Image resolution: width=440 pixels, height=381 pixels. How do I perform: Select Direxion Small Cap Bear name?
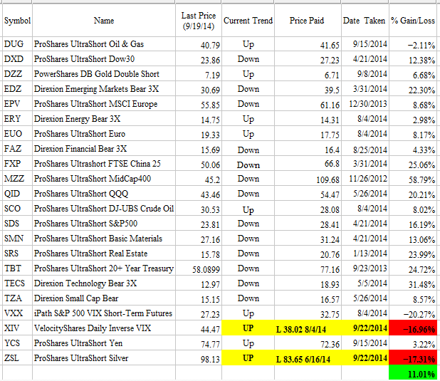click(x=104, y=298)
